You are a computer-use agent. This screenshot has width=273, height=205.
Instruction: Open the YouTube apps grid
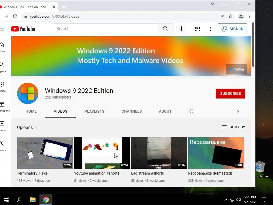click(198, 29)
